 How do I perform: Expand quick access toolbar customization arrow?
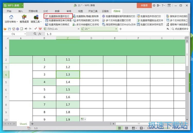36,29
